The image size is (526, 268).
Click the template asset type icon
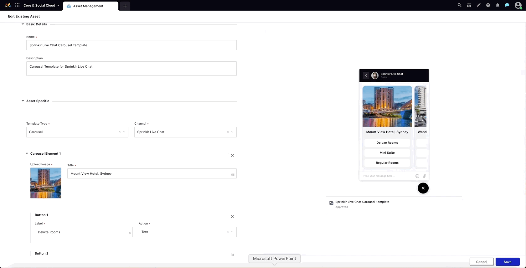pos(331,203)
